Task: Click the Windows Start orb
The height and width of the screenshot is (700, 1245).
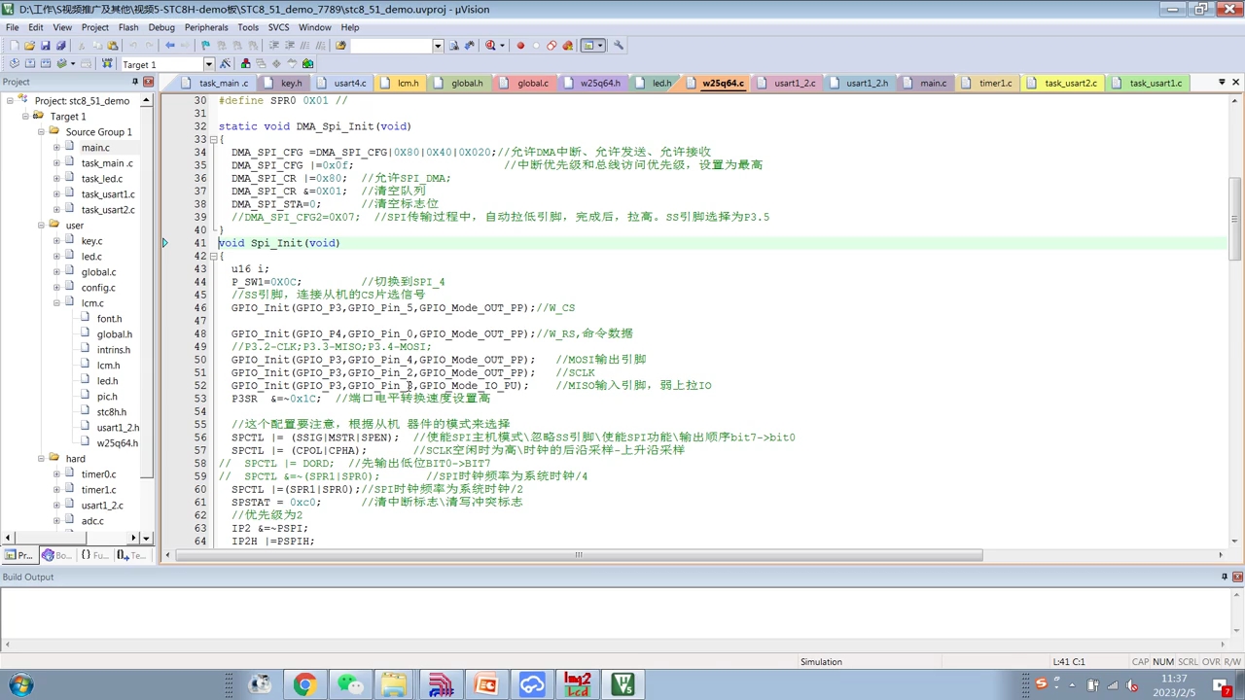Action: click(x=20, y=684)
